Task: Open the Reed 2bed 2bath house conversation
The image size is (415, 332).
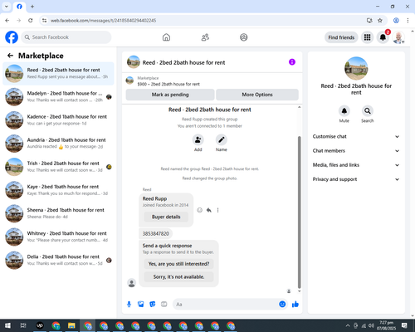Action: click(x=58, y=73)
